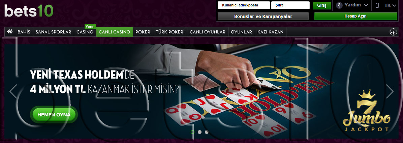Click the bets10 logo
This screenshot has height=143, width=403.
(x=29, y=10)
